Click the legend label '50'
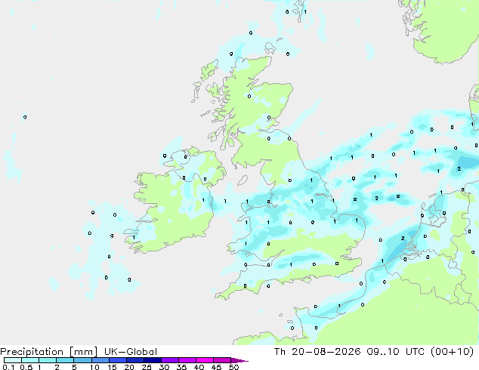 click(x=233, y=367)
